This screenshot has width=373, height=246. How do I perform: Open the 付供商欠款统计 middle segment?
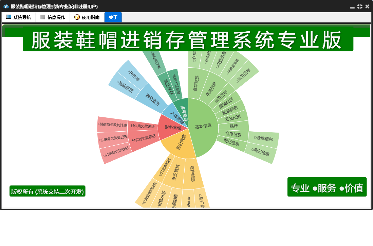click(142, 126)
